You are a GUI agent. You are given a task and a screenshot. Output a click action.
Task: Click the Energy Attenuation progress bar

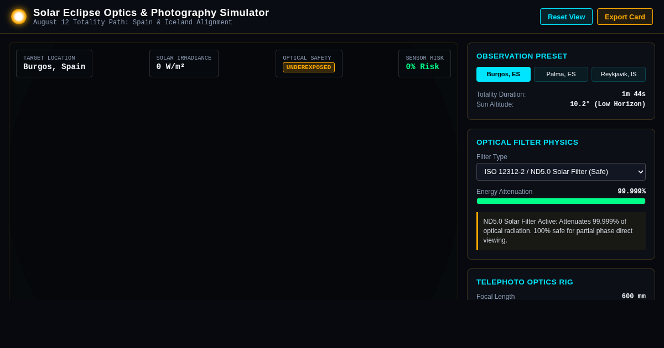pos(561,201)
